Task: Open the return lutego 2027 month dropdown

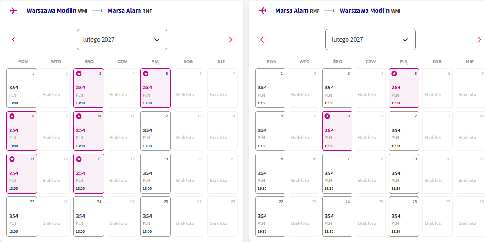Action: coord(371,40)
